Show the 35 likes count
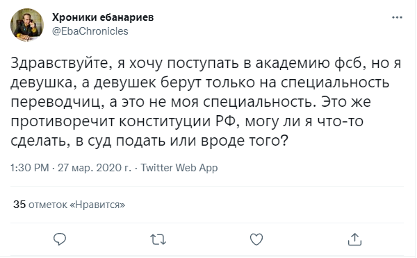Viewport: 417px width, 258px height. point(19,205)
